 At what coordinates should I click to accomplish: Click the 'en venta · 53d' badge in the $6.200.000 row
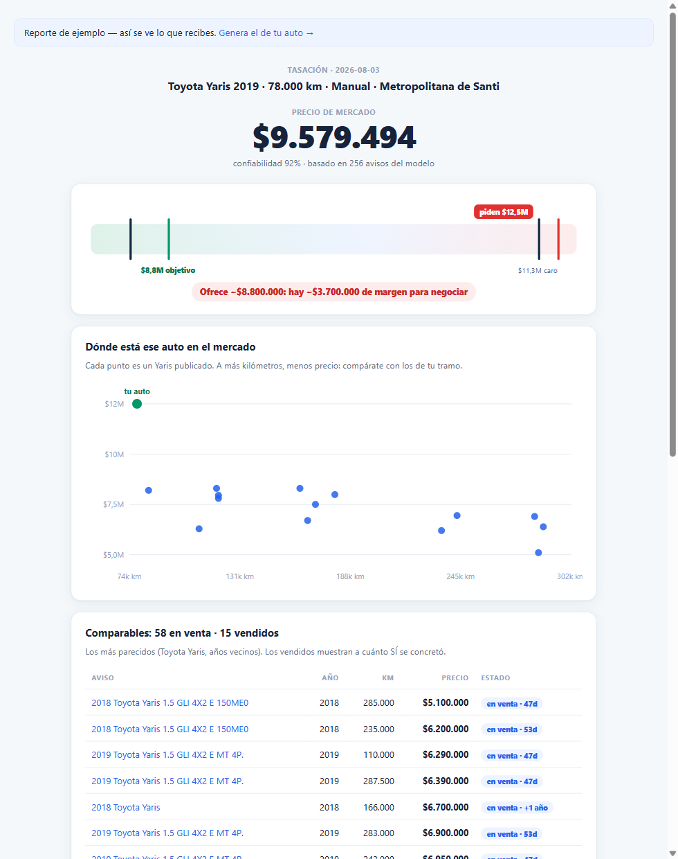[512, 729]
